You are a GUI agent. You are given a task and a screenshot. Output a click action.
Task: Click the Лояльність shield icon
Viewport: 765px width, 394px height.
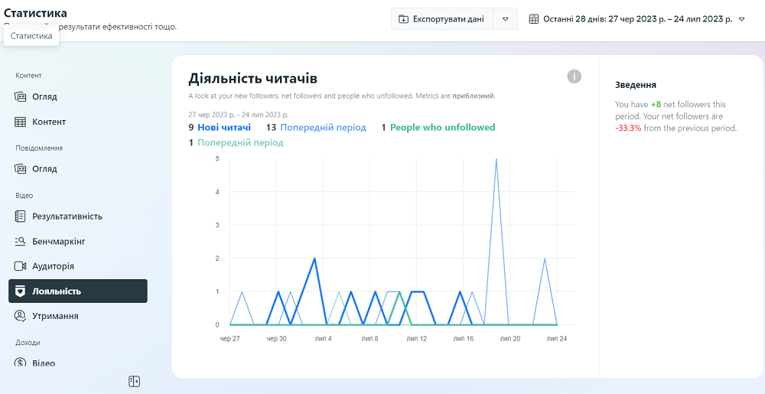click(x=21, y=291)
